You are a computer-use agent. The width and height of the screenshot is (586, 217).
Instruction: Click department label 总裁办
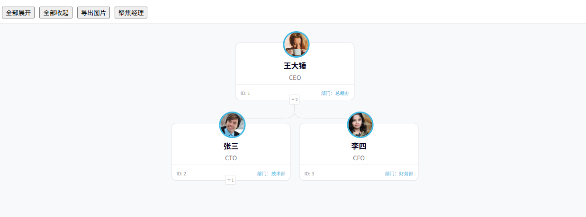pos(342,93)
